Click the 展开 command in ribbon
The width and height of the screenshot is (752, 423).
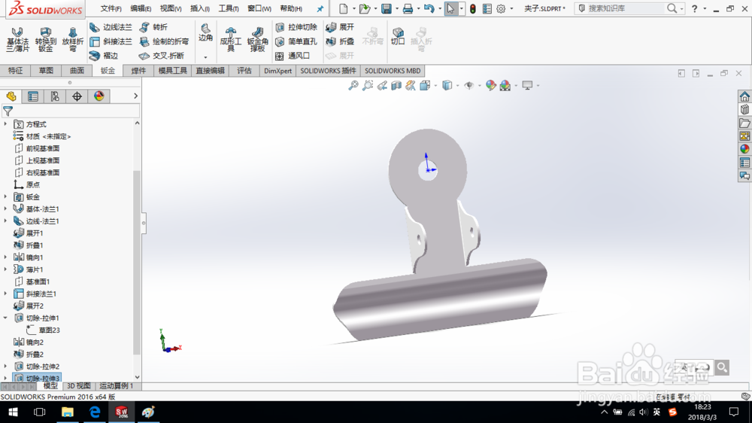(x=340, y=27)
